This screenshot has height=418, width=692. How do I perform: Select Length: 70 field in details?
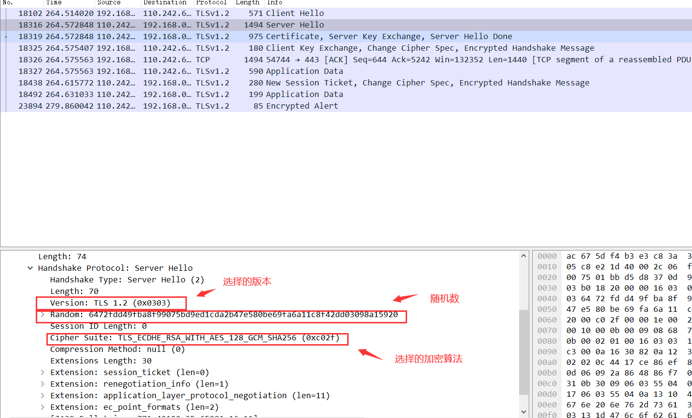(74, 292)
